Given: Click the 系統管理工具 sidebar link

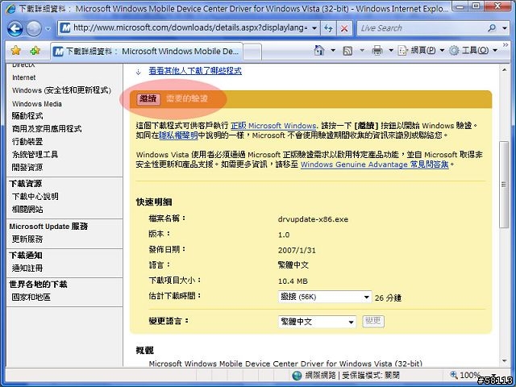Looking at the screenshot, I should [35, 154].
